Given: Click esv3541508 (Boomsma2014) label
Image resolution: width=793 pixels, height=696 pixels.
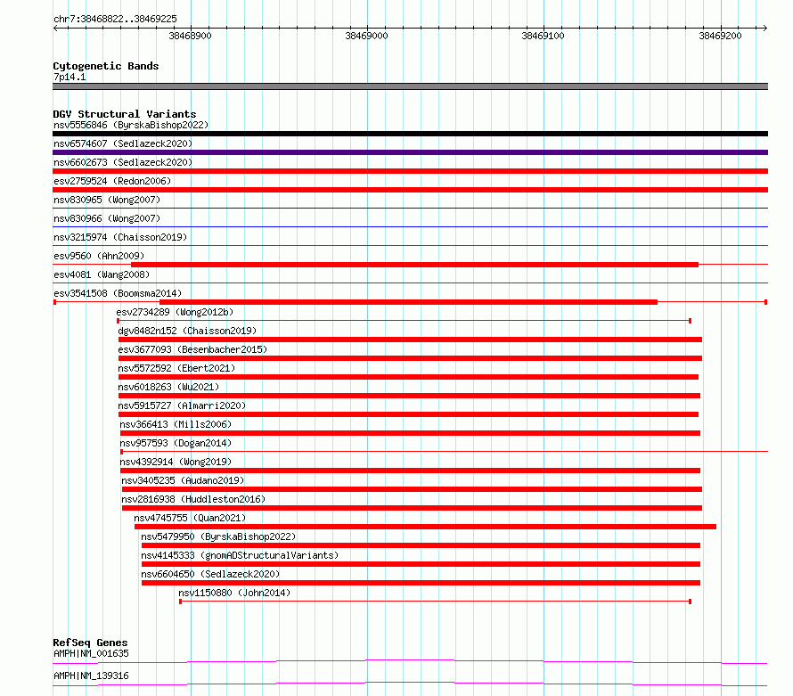Looking at the screenshot, I should coord(118,293).
